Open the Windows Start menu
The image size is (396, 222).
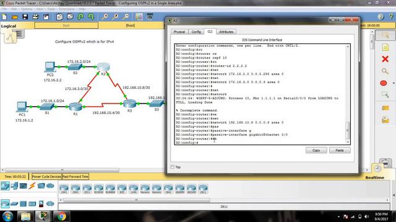7,216
